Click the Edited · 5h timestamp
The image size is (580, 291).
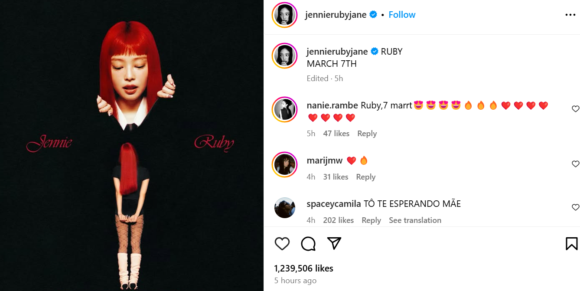coord(325,78)
